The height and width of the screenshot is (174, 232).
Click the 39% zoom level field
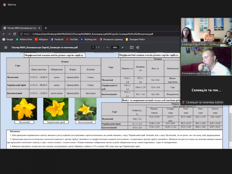point(115,47)
